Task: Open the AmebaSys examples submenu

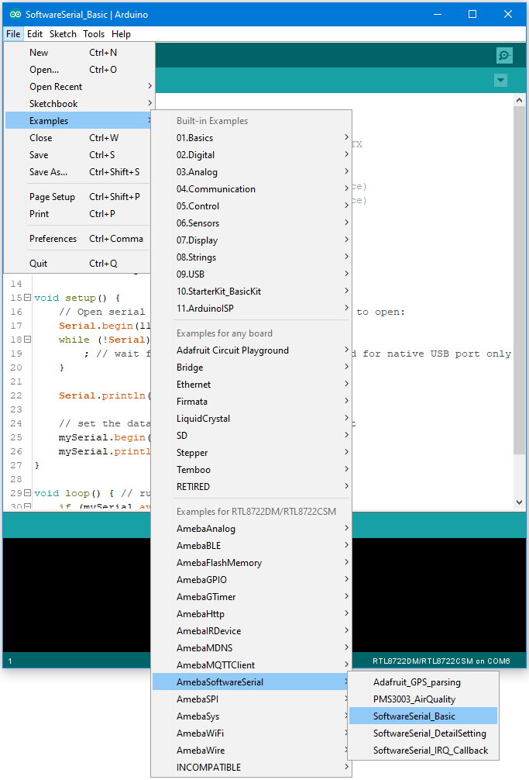Action: pos(252,716)
